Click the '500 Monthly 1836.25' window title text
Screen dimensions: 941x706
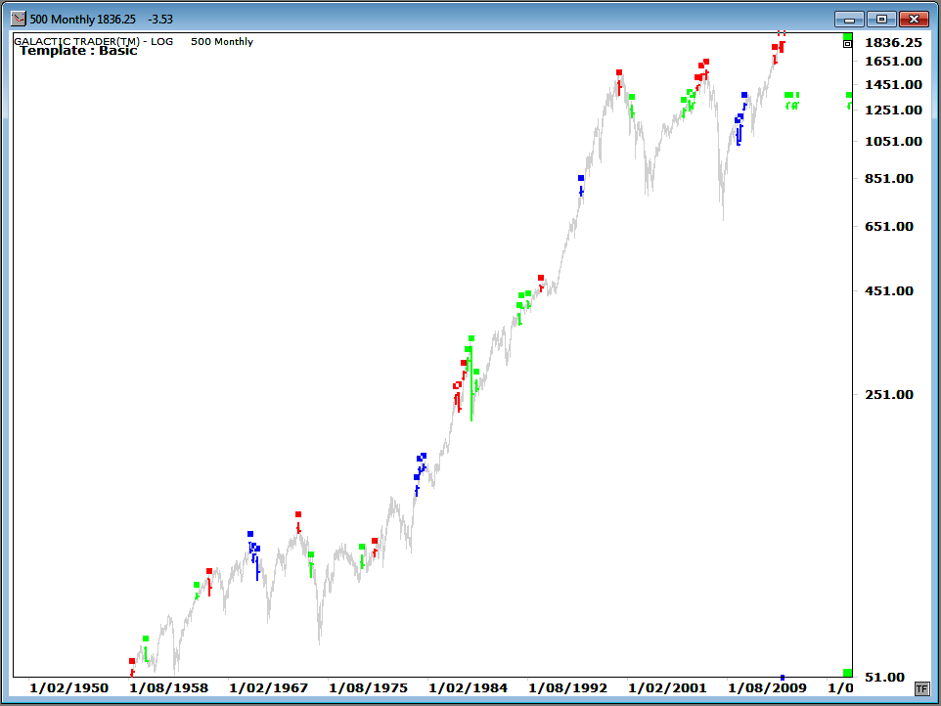83,20
